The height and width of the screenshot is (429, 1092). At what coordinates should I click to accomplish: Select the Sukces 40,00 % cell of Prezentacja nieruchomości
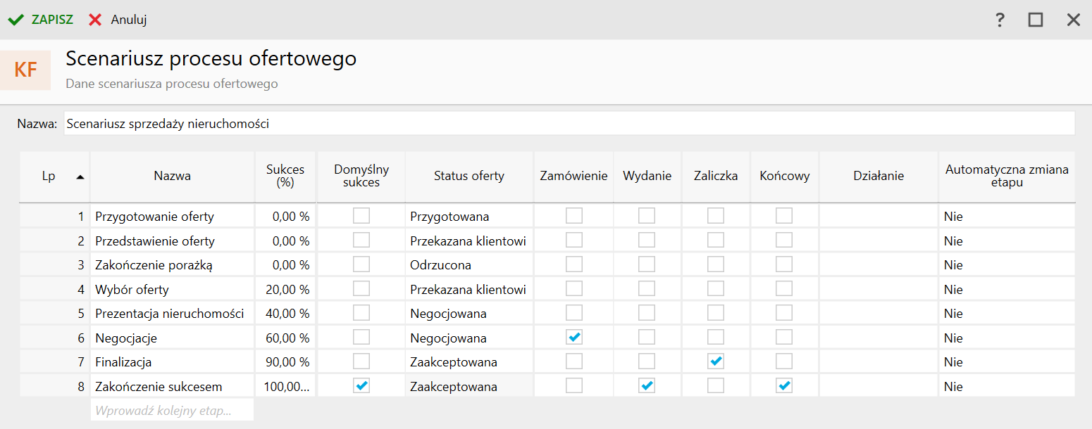286,314
